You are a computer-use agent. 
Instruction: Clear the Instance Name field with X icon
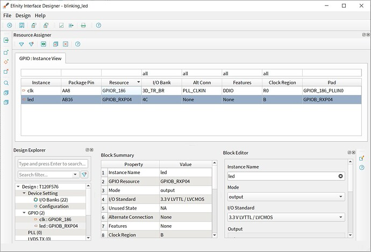[340, 176]
